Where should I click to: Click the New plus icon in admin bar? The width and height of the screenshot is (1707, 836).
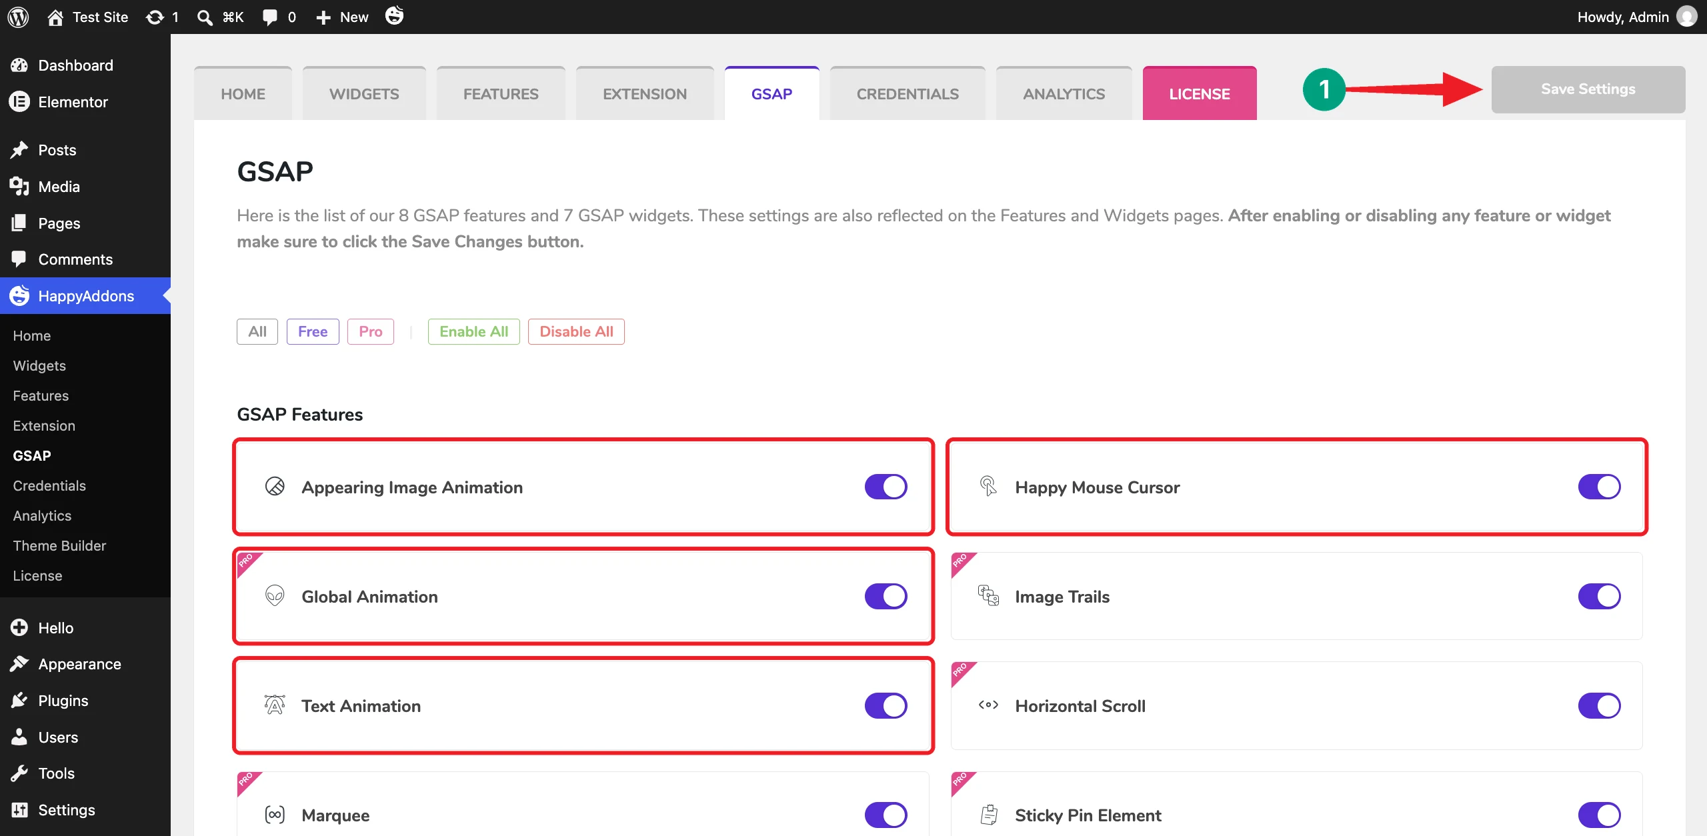pos(323,17)
